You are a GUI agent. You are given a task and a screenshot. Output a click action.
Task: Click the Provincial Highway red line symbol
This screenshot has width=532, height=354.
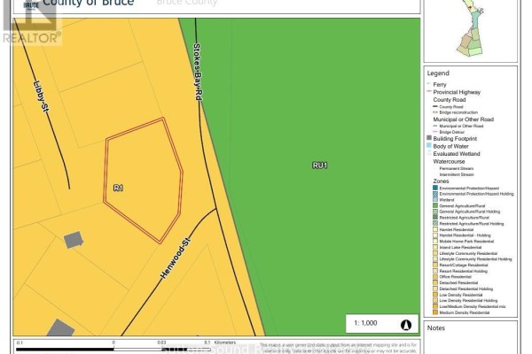(429, 92)
